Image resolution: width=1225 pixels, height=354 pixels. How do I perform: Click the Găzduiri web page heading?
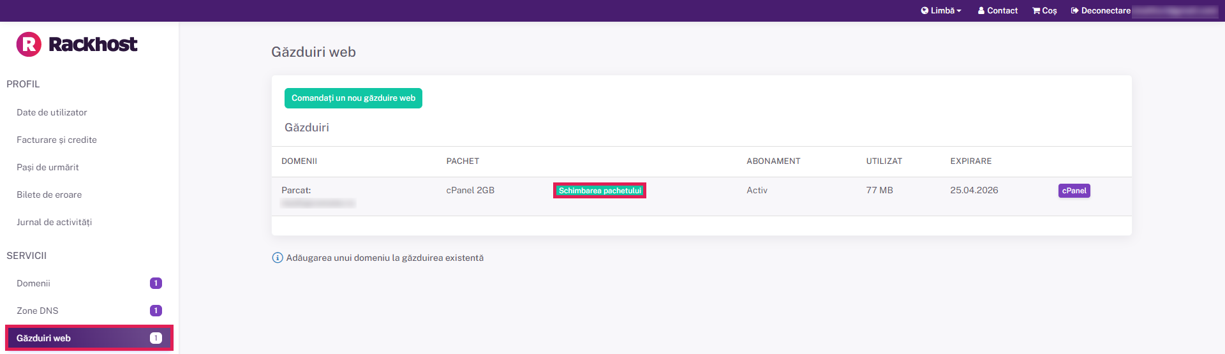pos(313,52)
